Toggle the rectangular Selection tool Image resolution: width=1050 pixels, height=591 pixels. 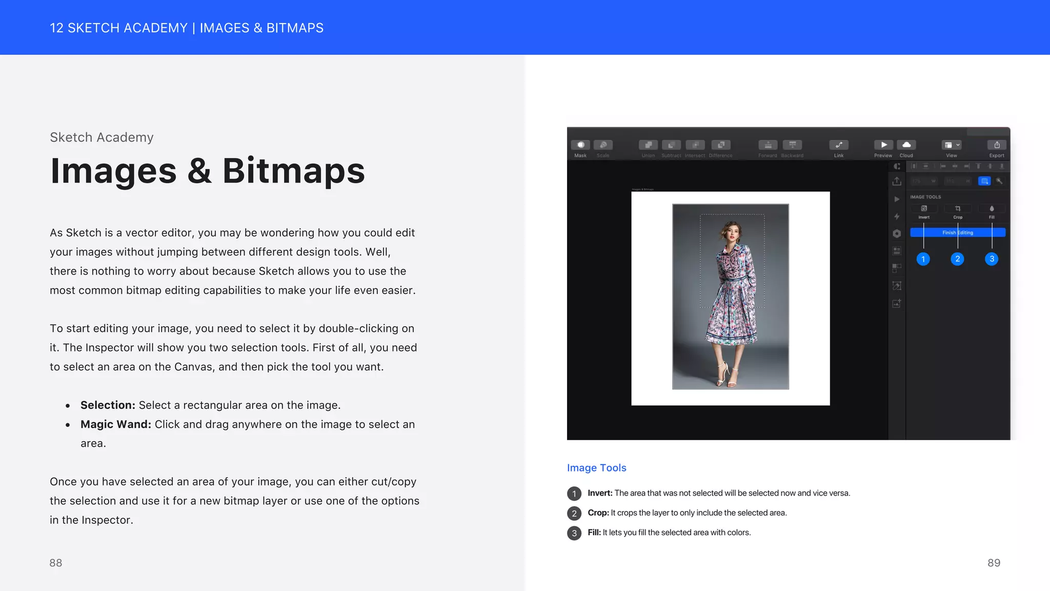pos(984,181)
